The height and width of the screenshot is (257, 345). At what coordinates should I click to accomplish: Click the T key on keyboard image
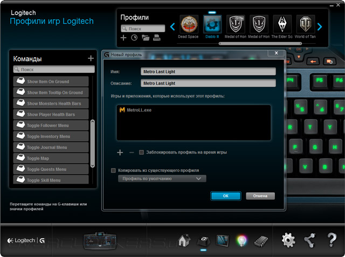tap(310, 127)
